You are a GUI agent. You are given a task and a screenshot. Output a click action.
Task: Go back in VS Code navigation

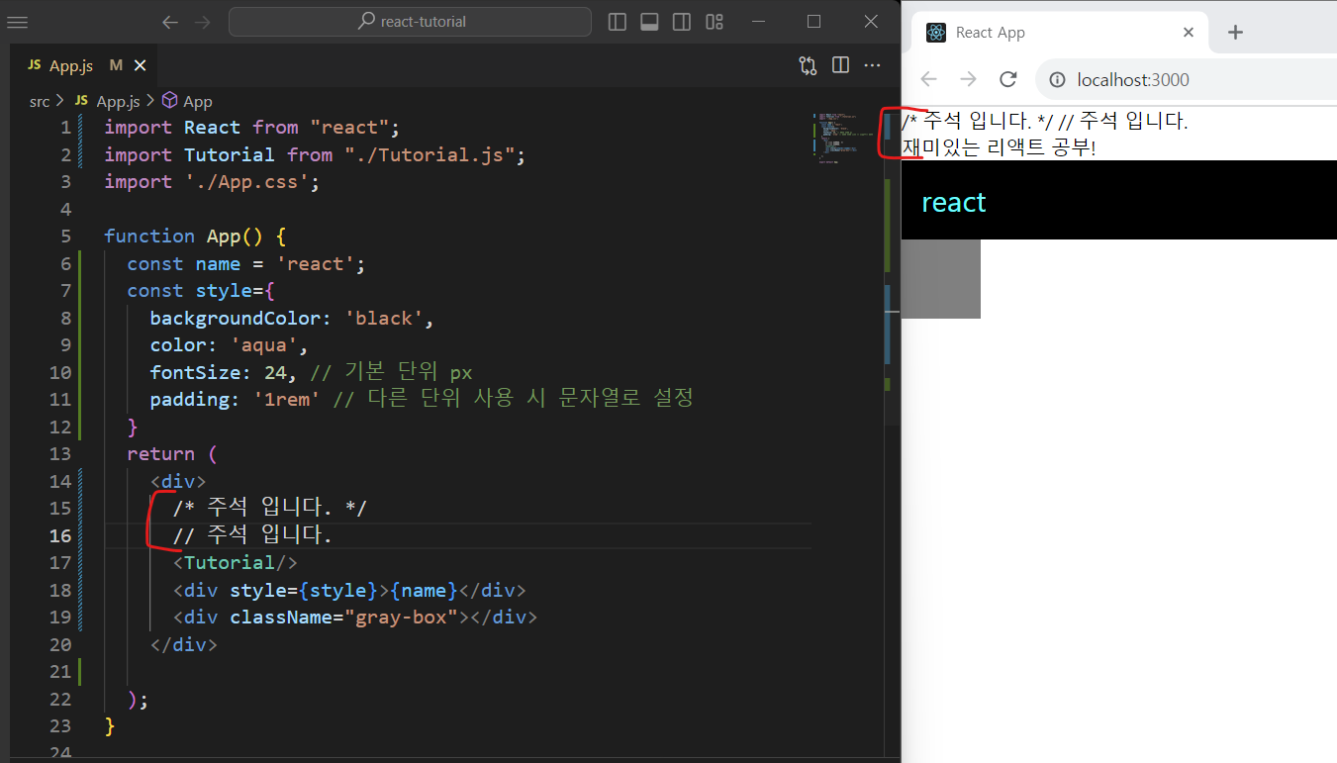(x=170, y=22)
